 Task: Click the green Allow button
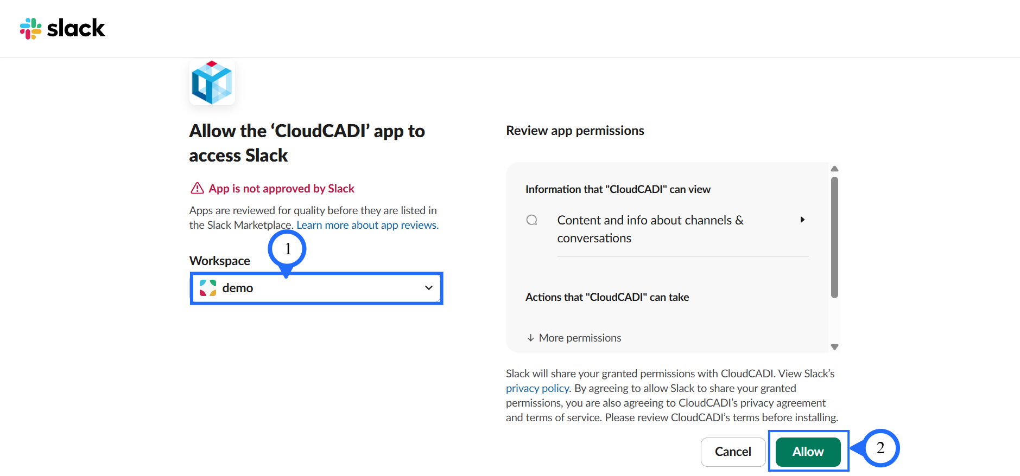click(x=808, y=452)
